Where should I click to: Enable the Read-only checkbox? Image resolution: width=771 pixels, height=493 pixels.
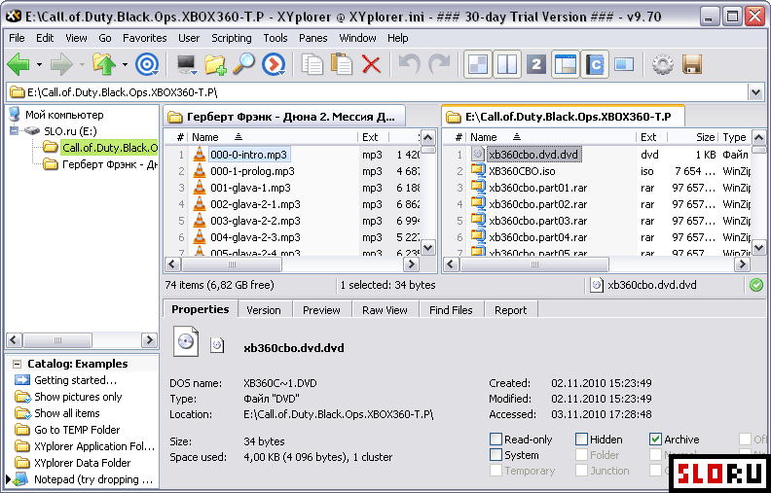[x=496, y=439]
